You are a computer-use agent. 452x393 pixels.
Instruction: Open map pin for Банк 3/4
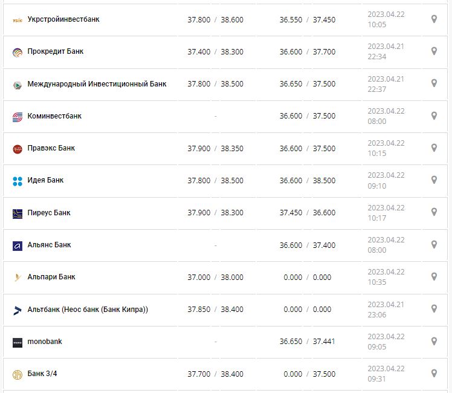click(x=434, y=373)
